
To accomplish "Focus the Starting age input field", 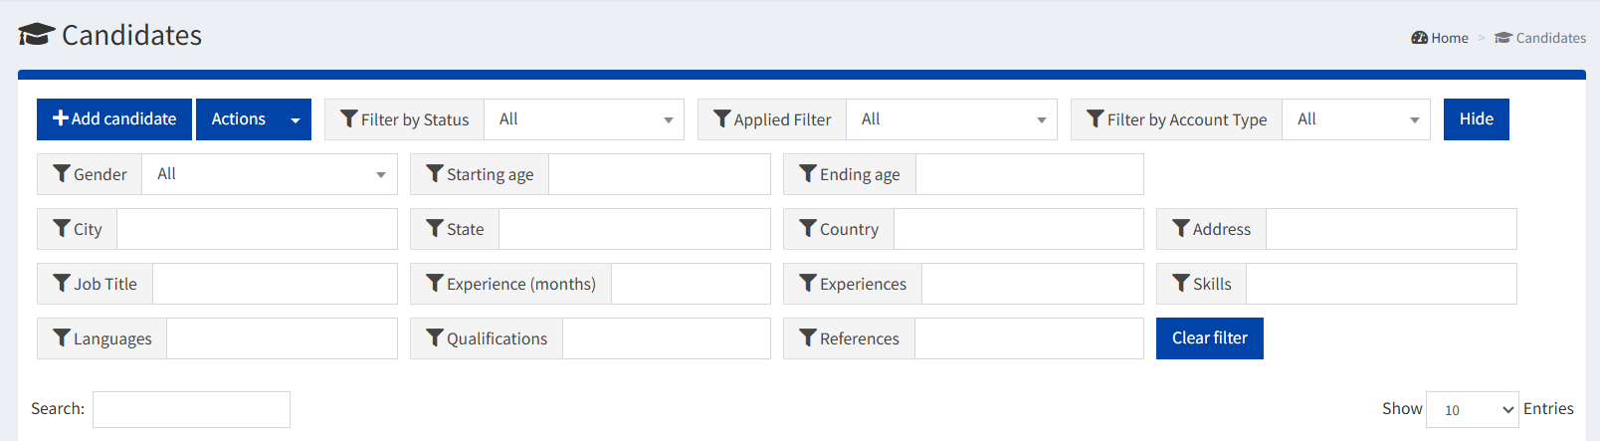I will coord(660,174).
